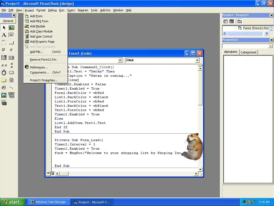
Task: Select the Frame control tool
Action: pyautogui.click(x=4, y=42)
